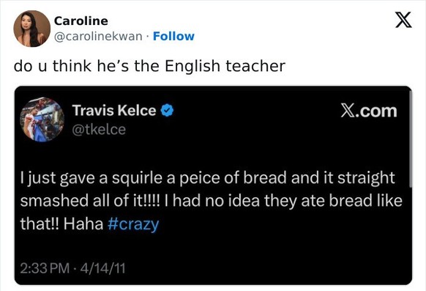Image resolution: width=426 pixels, height=291 pixels.
Task: Click the X logo in top-right corner
Action: (403, 20)
